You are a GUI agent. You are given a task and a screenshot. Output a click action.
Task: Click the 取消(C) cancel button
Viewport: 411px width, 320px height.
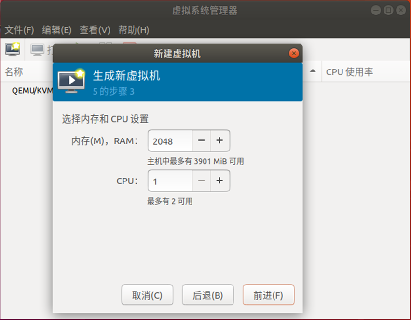[147, 295]
